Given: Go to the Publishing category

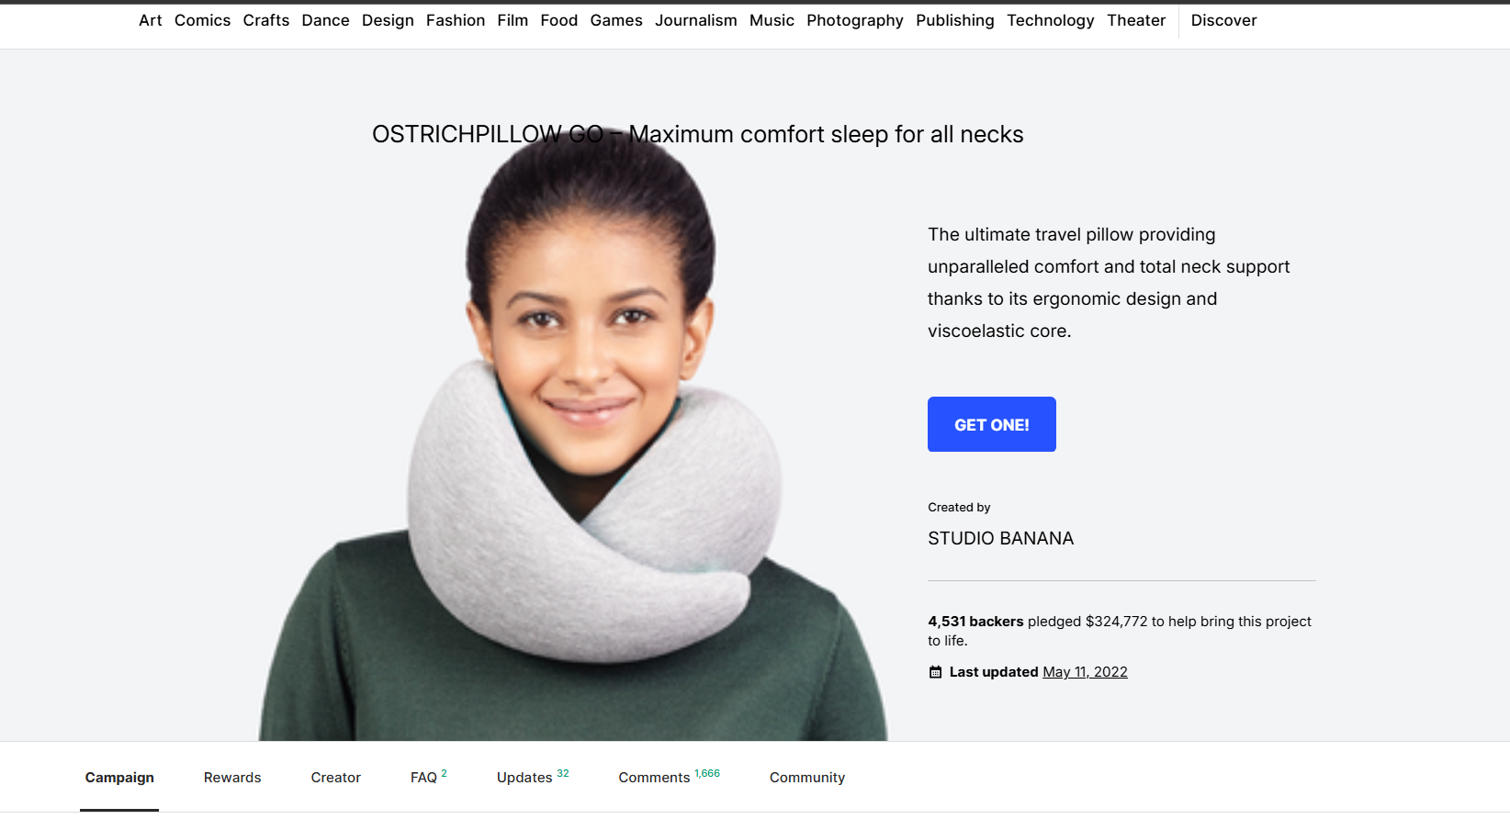Looking at the screenshot, I should pyautogui.click(x=954, y=20).
